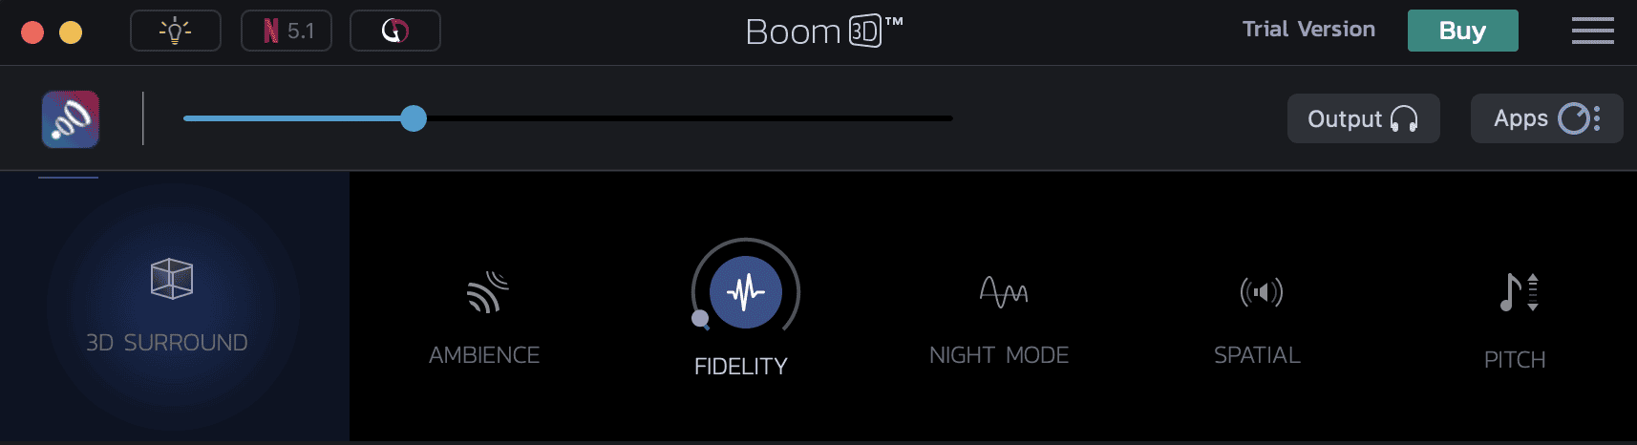Expand the Apps volume controller
This screenshot has height=445, width=1637.
tap(1545, 119)
